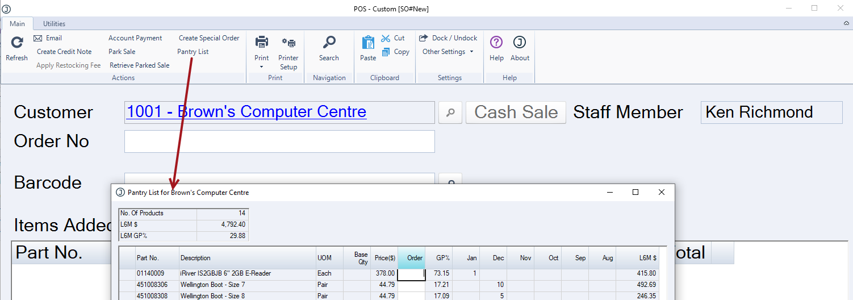Image resolution: width=853 pixels, height=300 pixels.
Task: Click the L6M GP% value 29.88
Action: 223,236
